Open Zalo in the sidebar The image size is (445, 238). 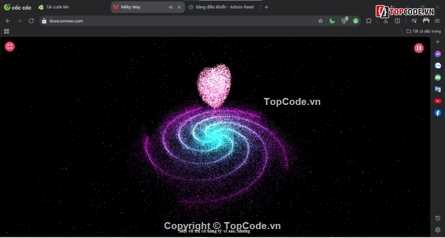point(438,66)
